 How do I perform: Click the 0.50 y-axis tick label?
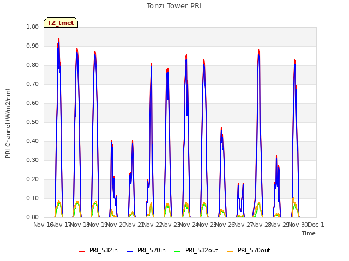[33, 122]
